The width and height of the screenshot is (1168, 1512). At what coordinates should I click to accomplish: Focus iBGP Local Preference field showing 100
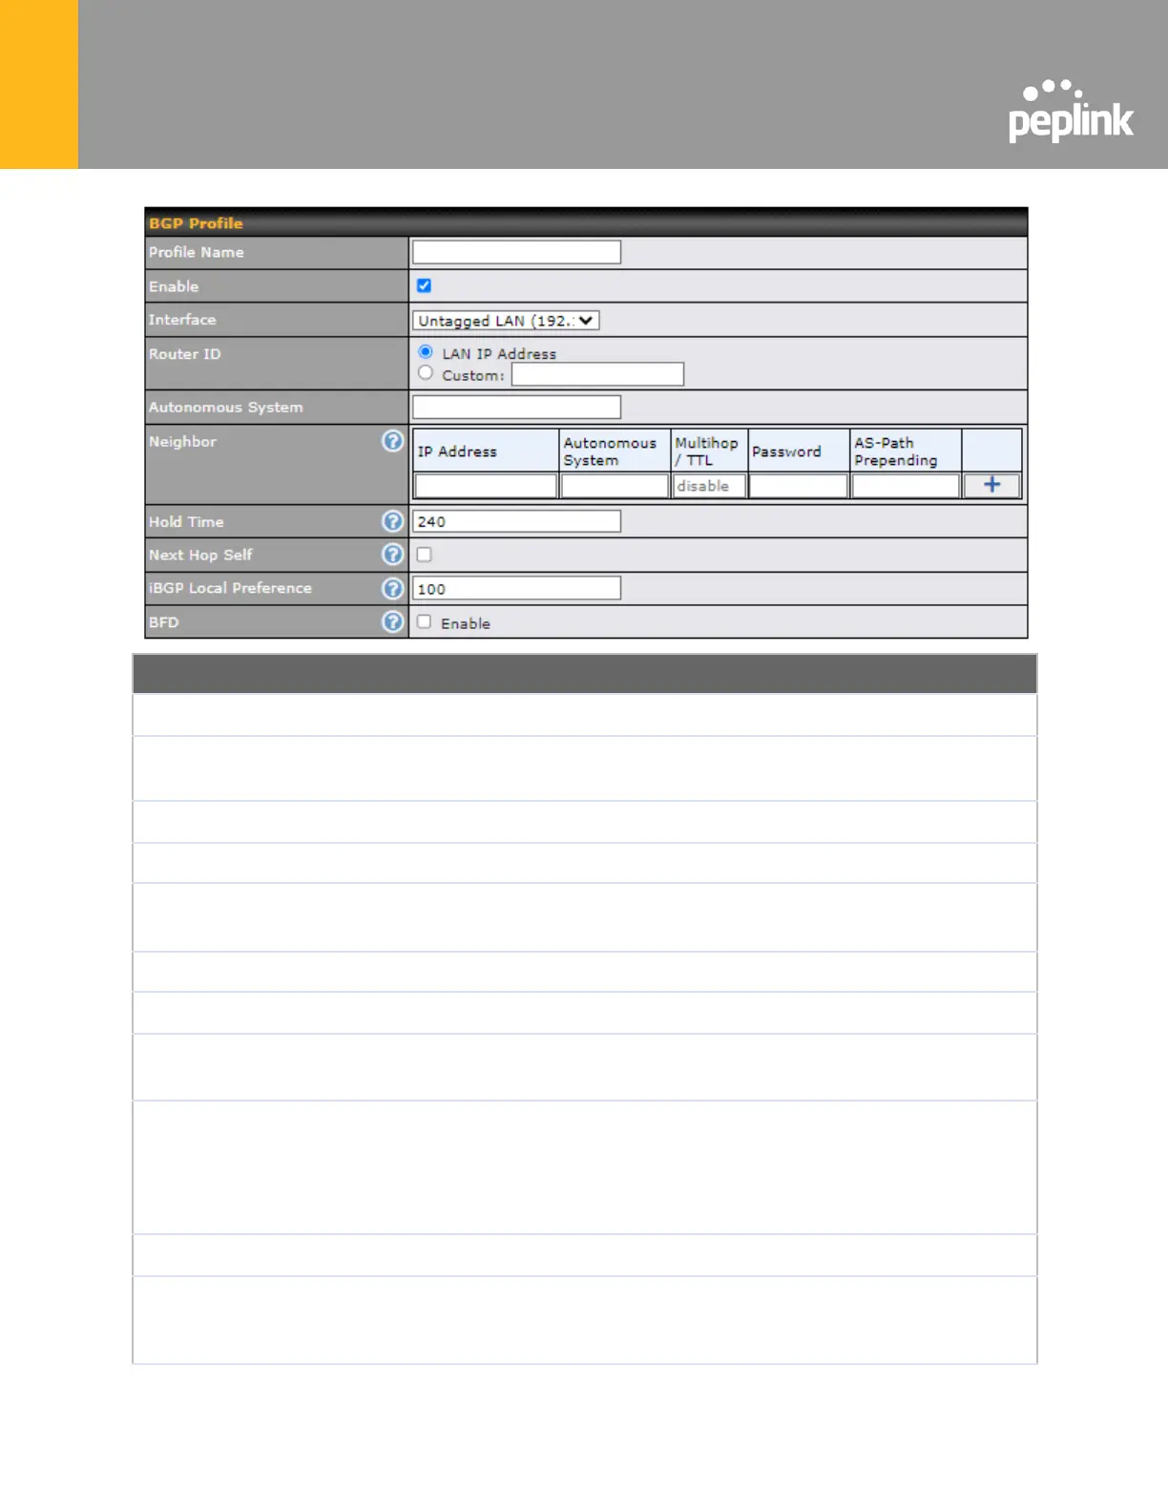pos(516,588)
